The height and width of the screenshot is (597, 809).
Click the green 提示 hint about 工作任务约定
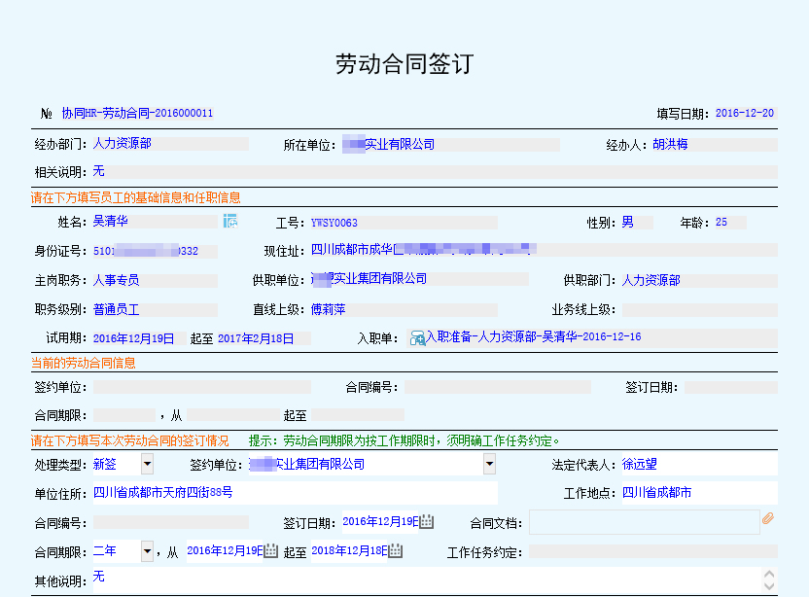click(x=404, y=440)
